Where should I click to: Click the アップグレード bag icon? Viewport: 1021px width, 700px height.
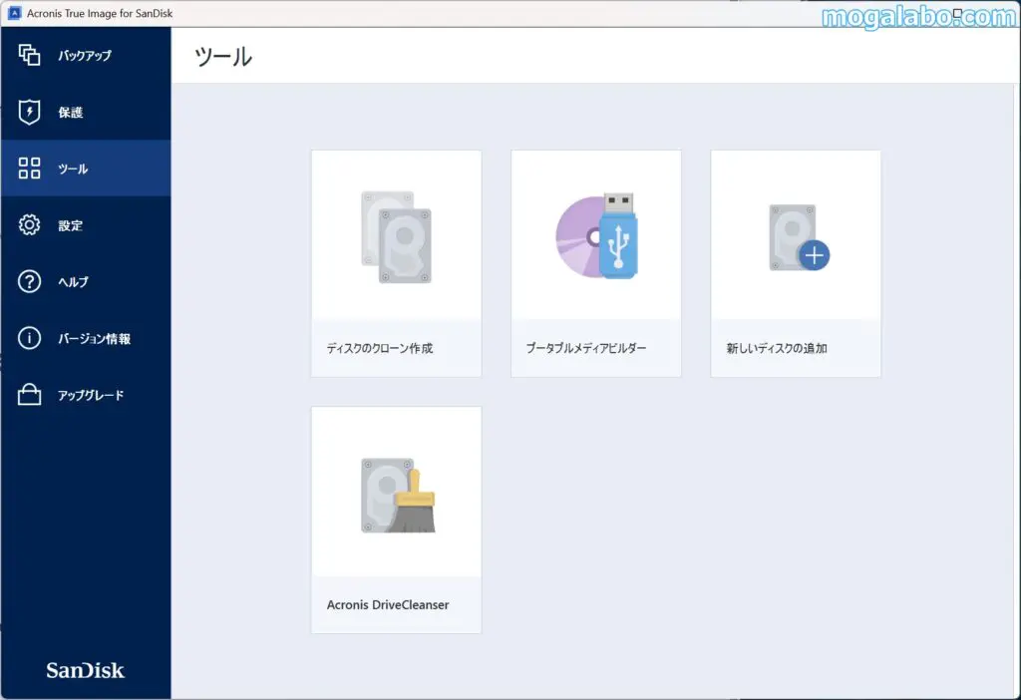[30, 395]
